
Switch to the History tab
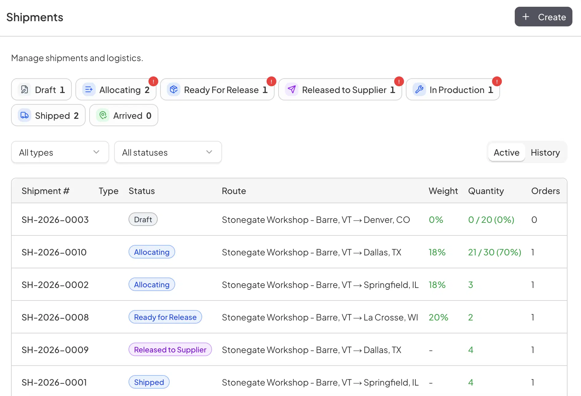click(545, 152)
